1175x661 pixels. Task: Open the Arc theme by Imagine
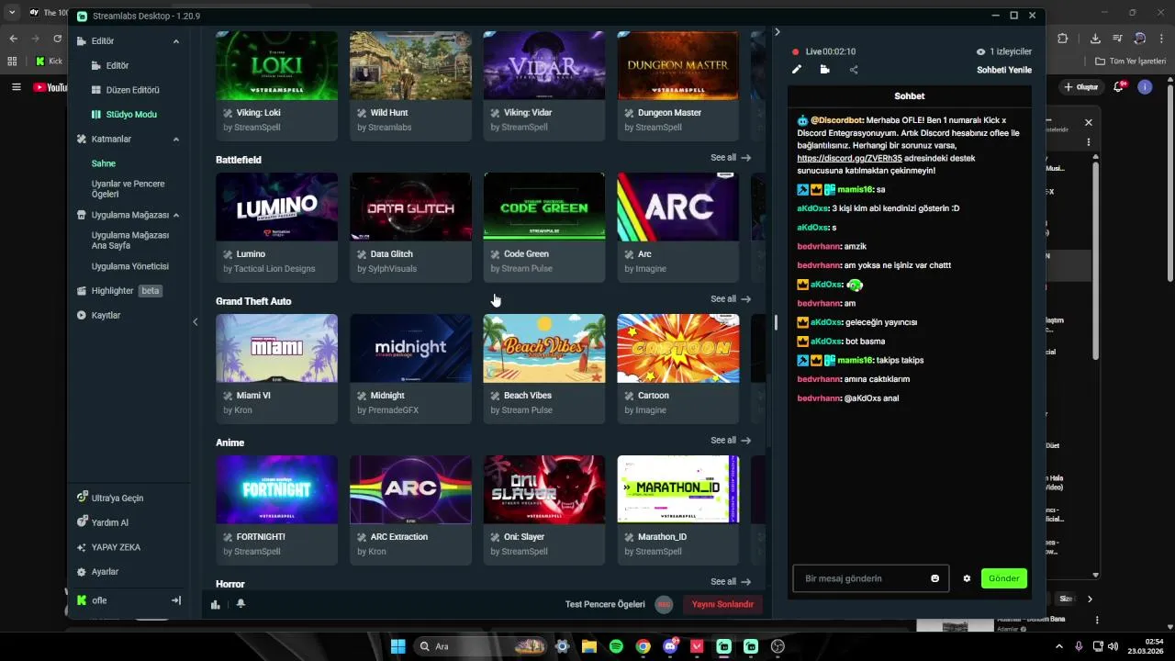pos(678,227)
